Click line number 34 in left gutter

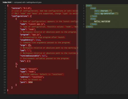click(5, 93)
